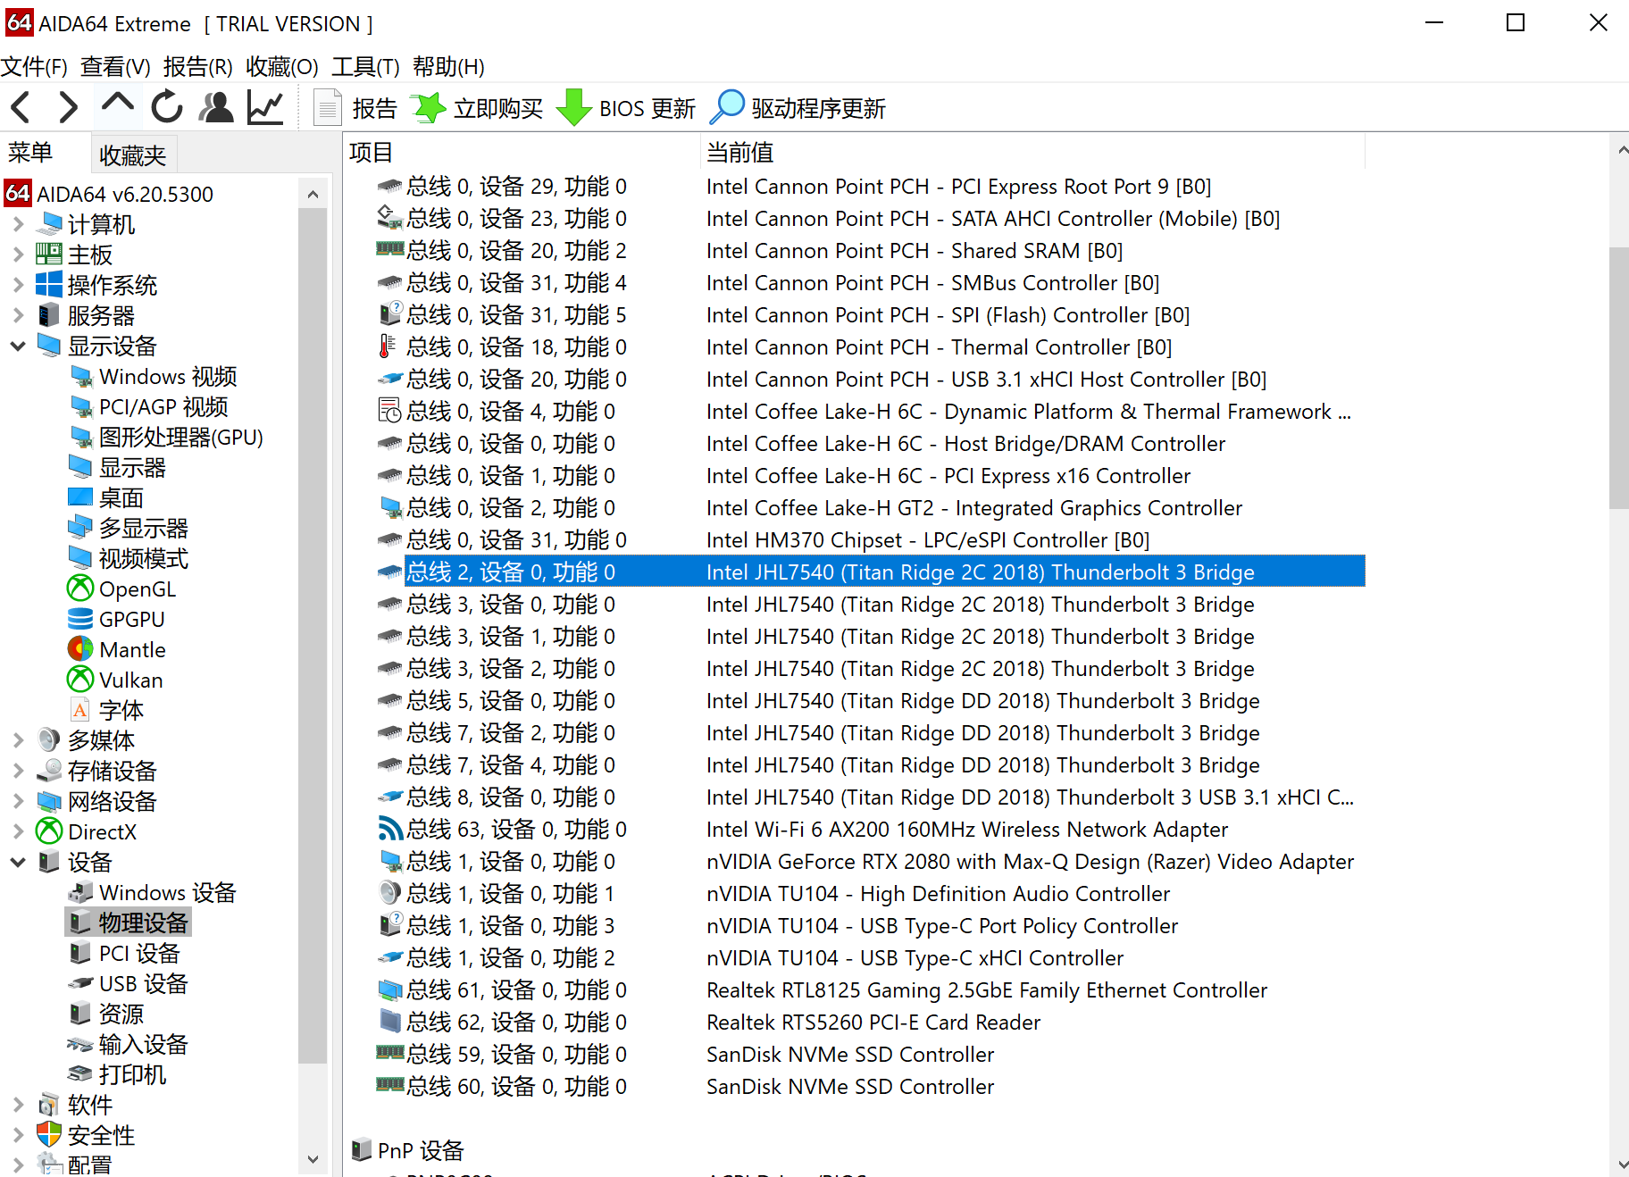Click the Wi-Fi icon on 总线 63 row

click(389, 830)
